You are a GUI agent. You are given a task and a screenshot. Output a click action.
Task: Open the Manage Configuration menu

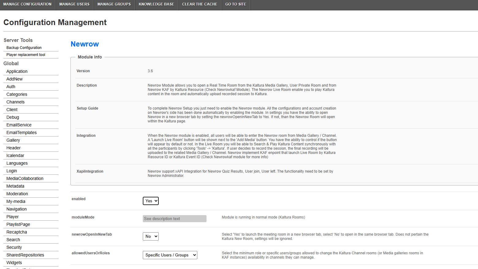28,4
